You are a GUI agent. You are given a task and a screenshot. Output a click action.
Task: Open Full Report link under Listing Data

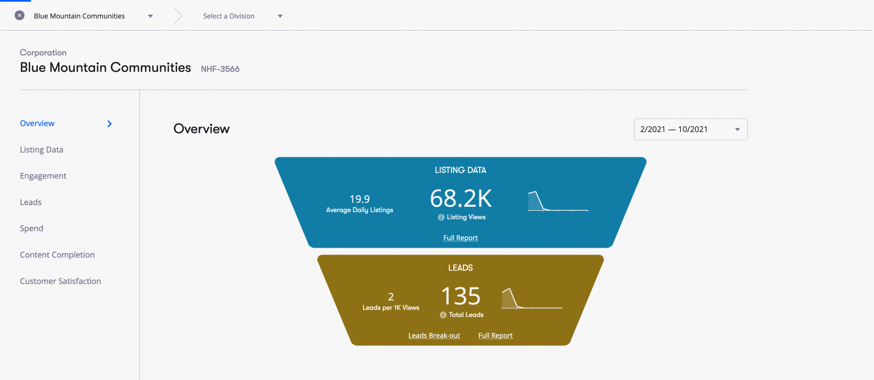click(x=460, y=238)
